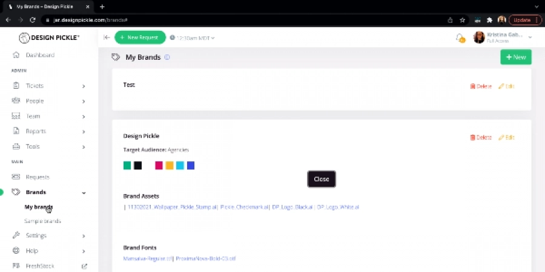Screen dimensions: 545x272
Task: Click the Tools printer icon
Action: (x=16, y=146)
